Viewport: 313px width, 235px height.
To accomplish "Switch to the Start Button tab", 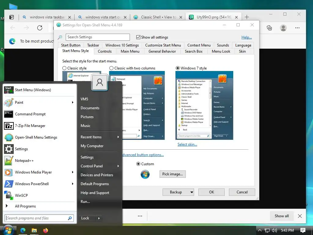I will click(71, 45).
